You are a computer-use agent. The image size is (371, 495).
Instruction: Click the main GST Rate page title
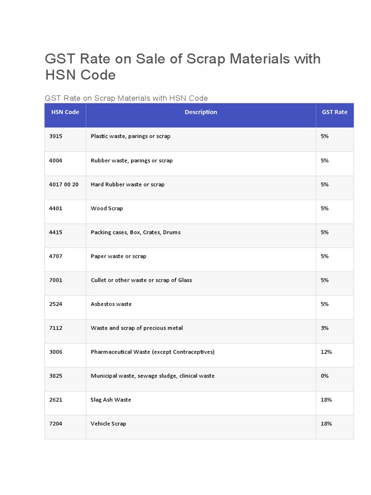[x=183, y=67]
